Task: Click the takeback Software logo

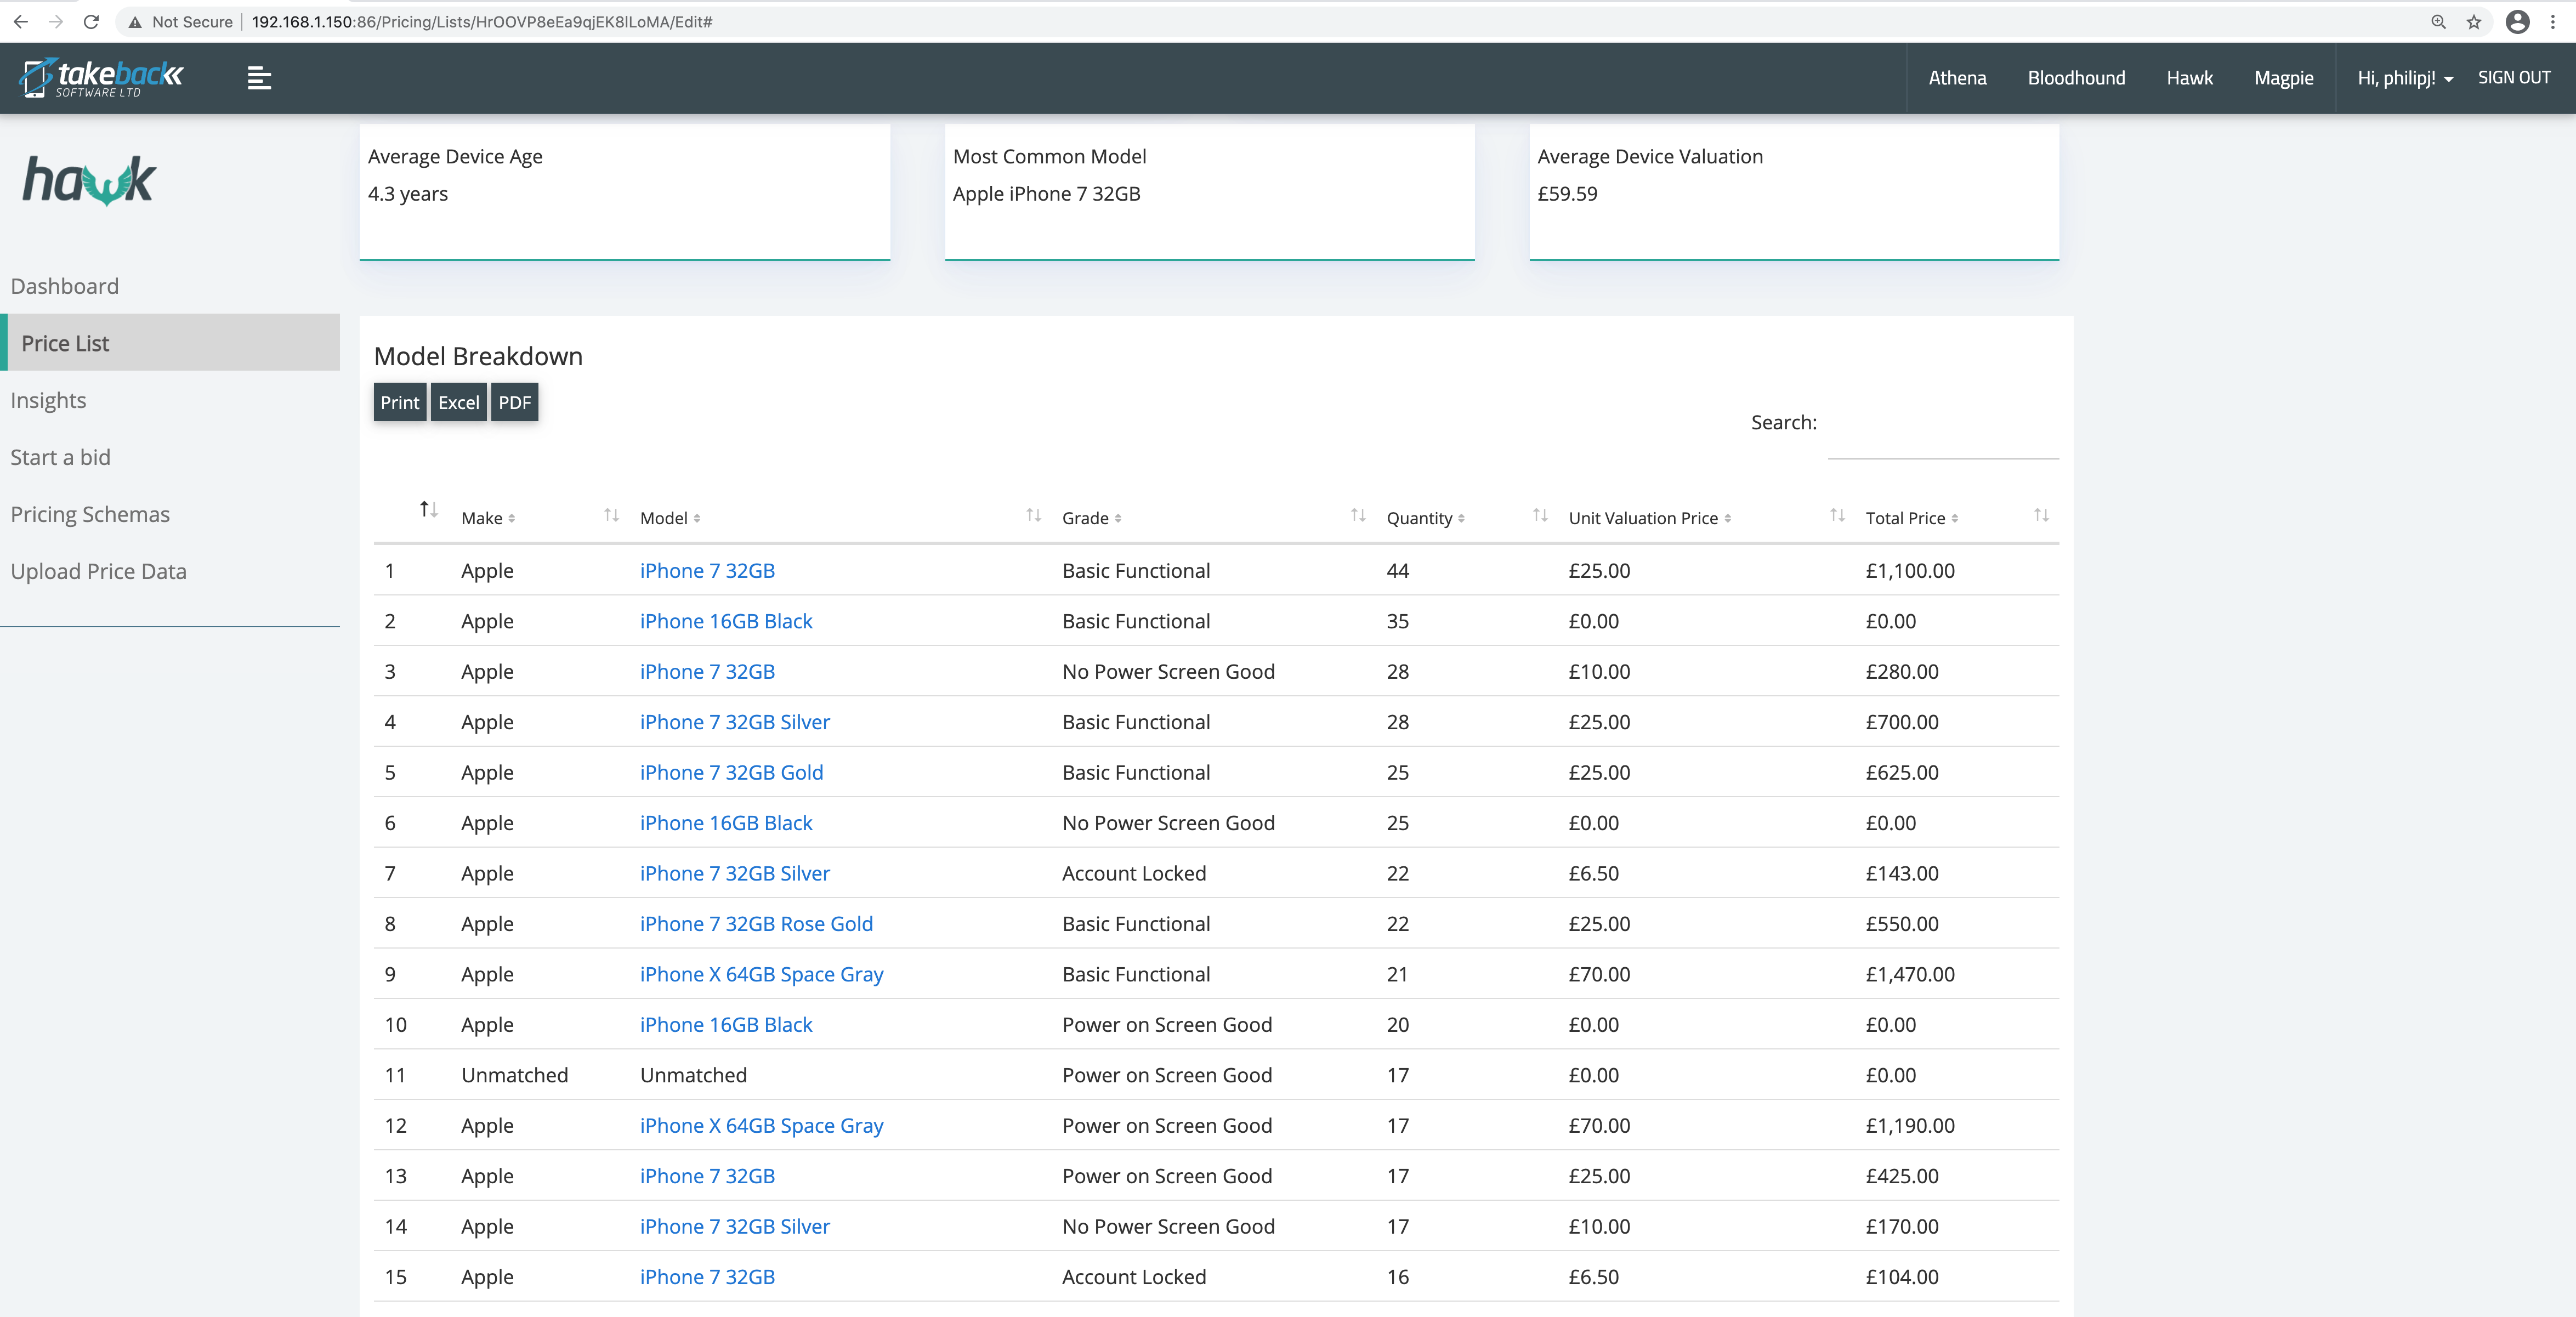Action: point(101,77)
